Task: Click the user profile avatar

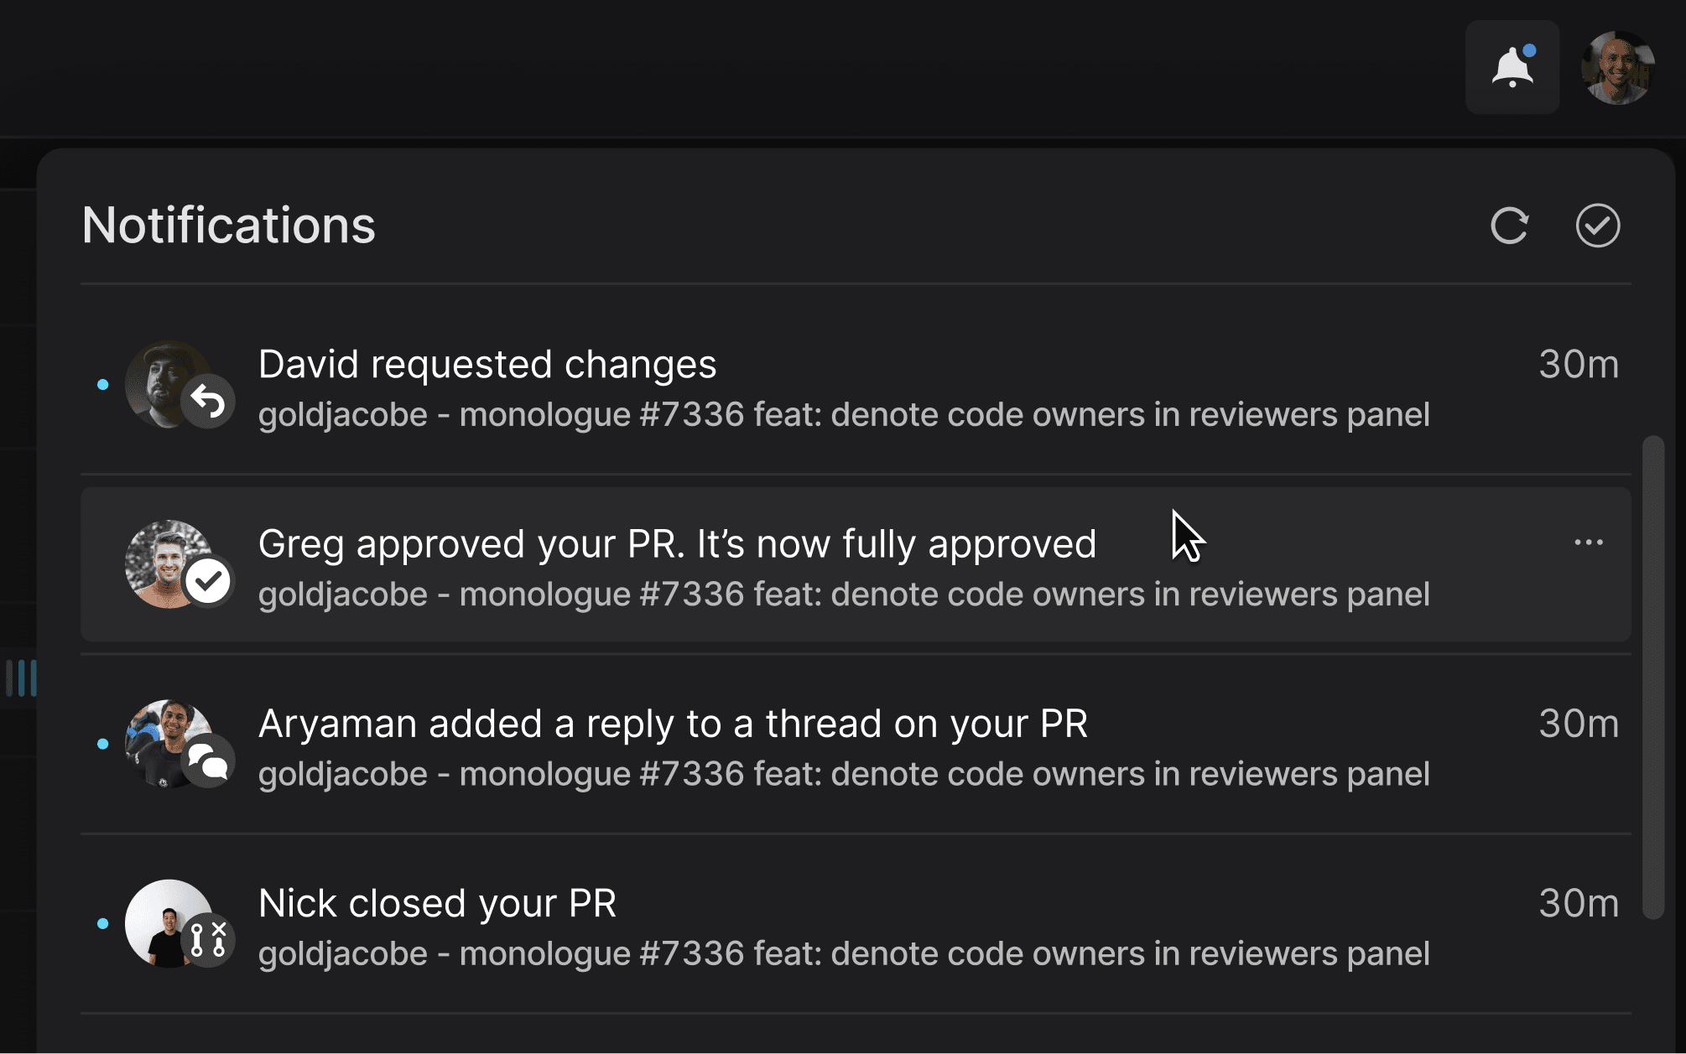Action: click(1617, 67)
